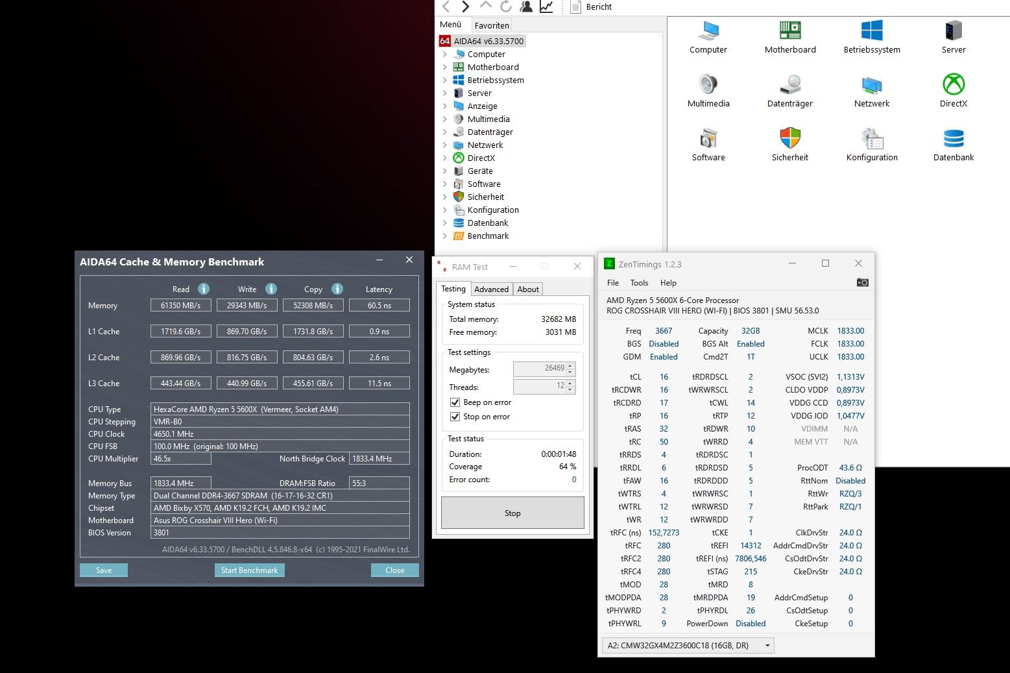Screen dimensions: 1010x673
Task: Take ZenTimings screenshot with camera icon
Action: tap(862, 282)
